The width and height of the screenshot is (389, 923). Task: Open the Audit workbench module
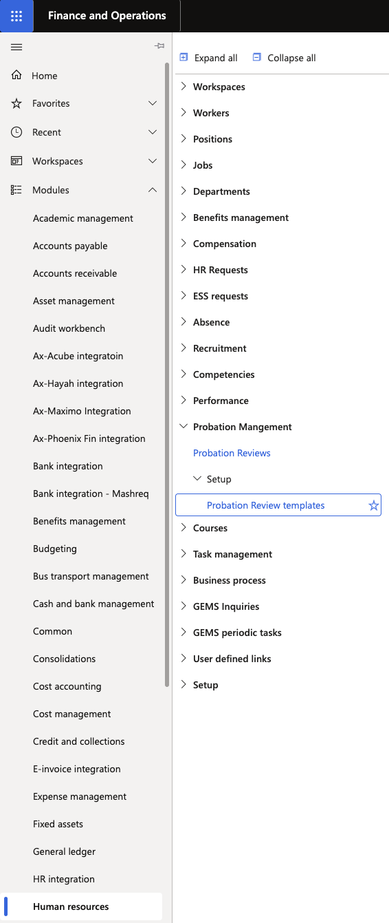(69, 328)
